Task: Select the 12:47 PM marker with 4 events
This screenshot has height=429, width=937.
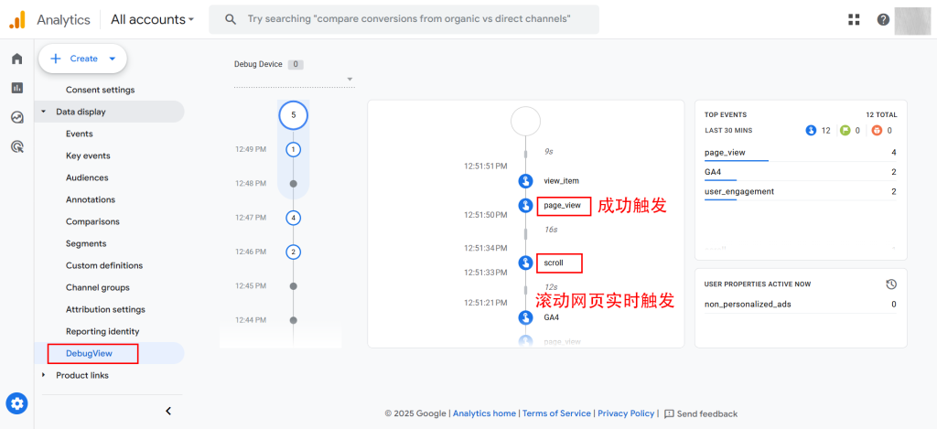Action: pos(293,218)
